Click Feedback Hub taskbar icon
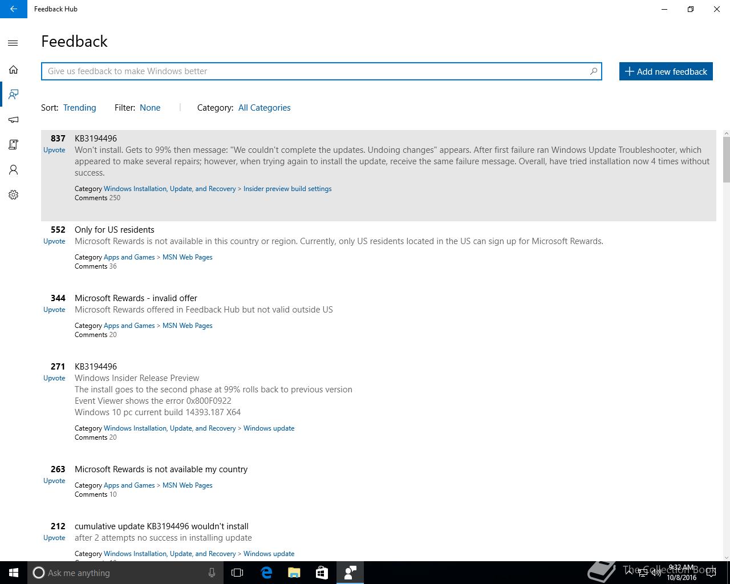This screenshot has width=730, height=584. (x=350, y=573)
